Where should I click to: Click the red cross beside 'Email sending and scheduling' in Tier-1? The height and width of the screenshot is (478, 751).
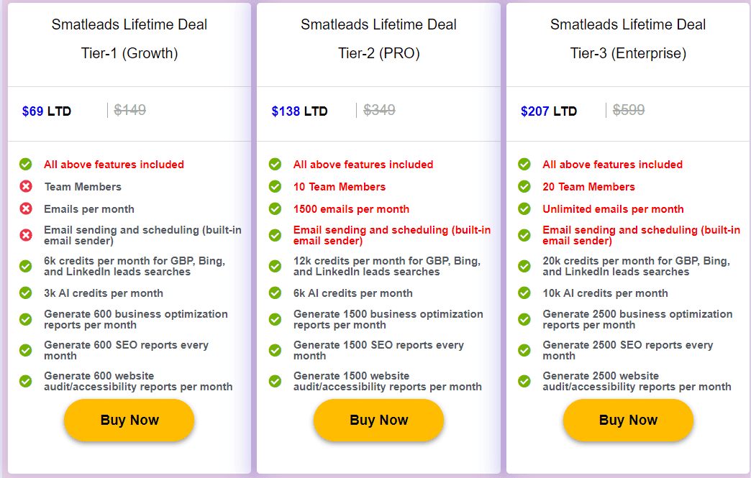[x=26, y=234]
